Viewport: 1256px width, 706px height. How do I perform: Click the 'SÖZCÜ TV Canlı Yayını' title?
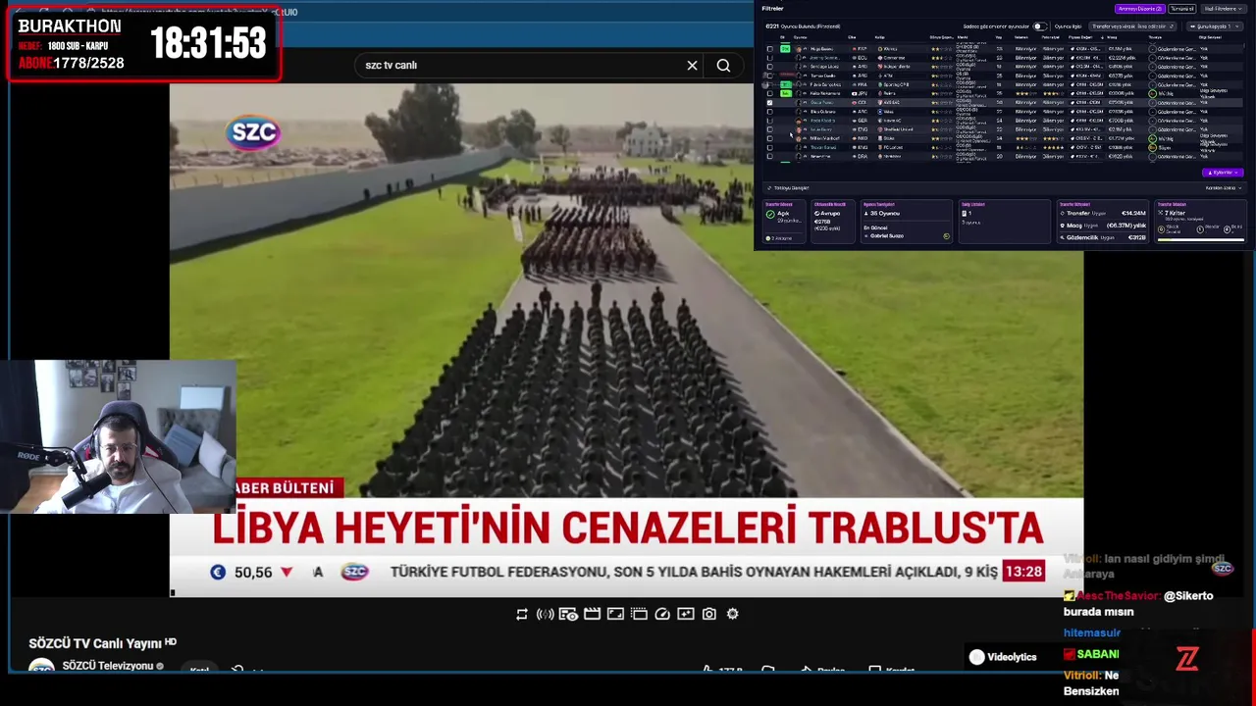(x=94, y=643)
